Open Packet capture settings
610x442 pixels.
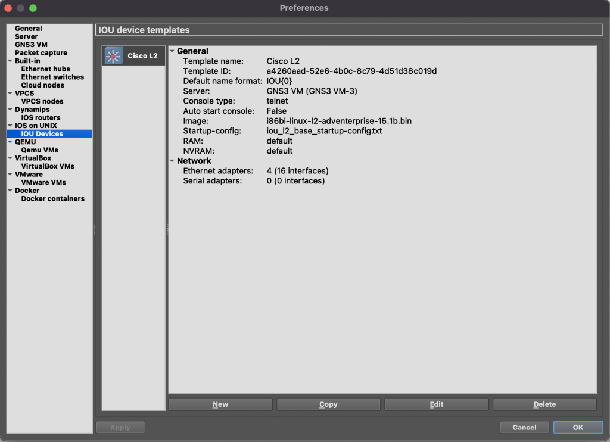click(x=41, y=53)
